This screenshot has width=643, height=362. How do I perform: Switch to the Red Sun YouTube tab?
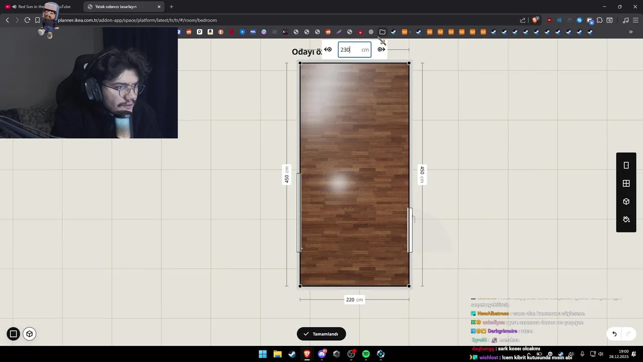40,7
